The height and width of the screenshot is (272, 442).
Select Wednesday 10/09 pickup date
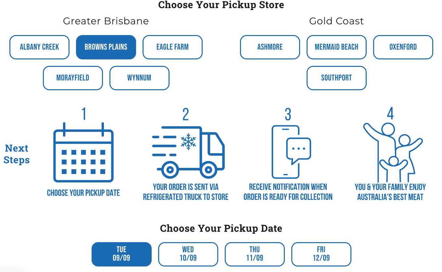pos(188,254)
